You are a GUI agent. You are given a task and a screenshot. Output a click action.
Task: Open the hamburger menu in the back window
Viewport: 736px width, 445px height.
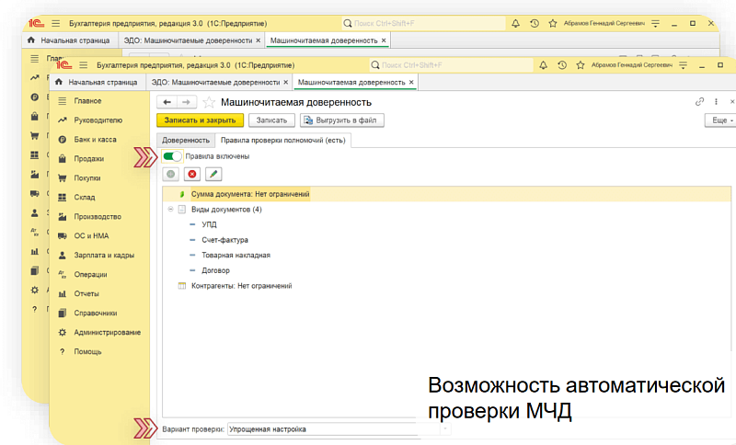click(x=55, y=24)
